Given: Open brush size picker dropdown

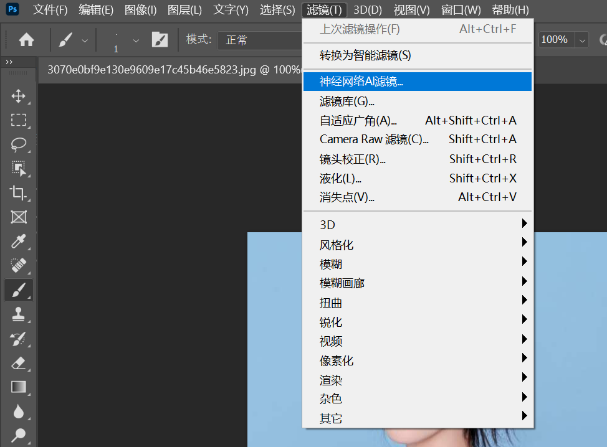Looking at the screenshot, I should coord(136,40).
